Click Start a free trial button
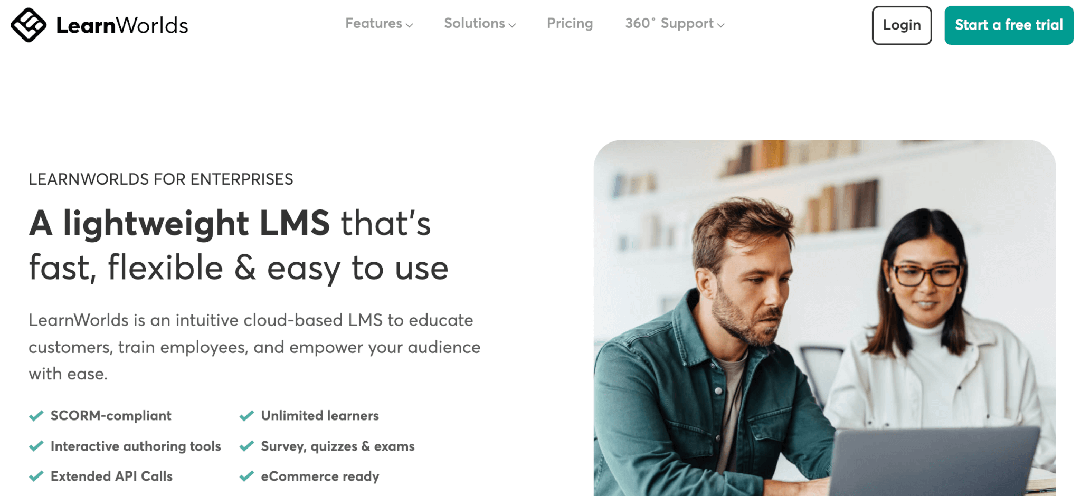The image size is (1081, 496). [x=1009, y=25]
